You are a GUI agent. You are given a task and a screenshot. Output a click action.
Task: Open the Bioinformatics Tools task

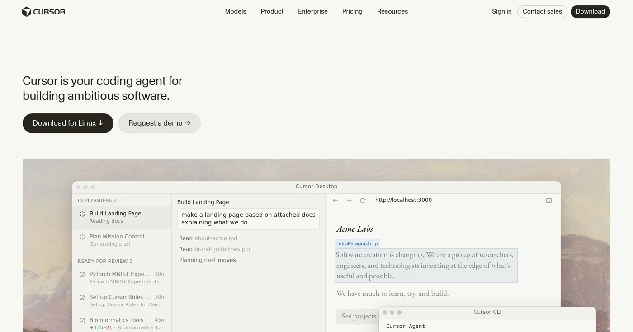(x=122, y=323)
